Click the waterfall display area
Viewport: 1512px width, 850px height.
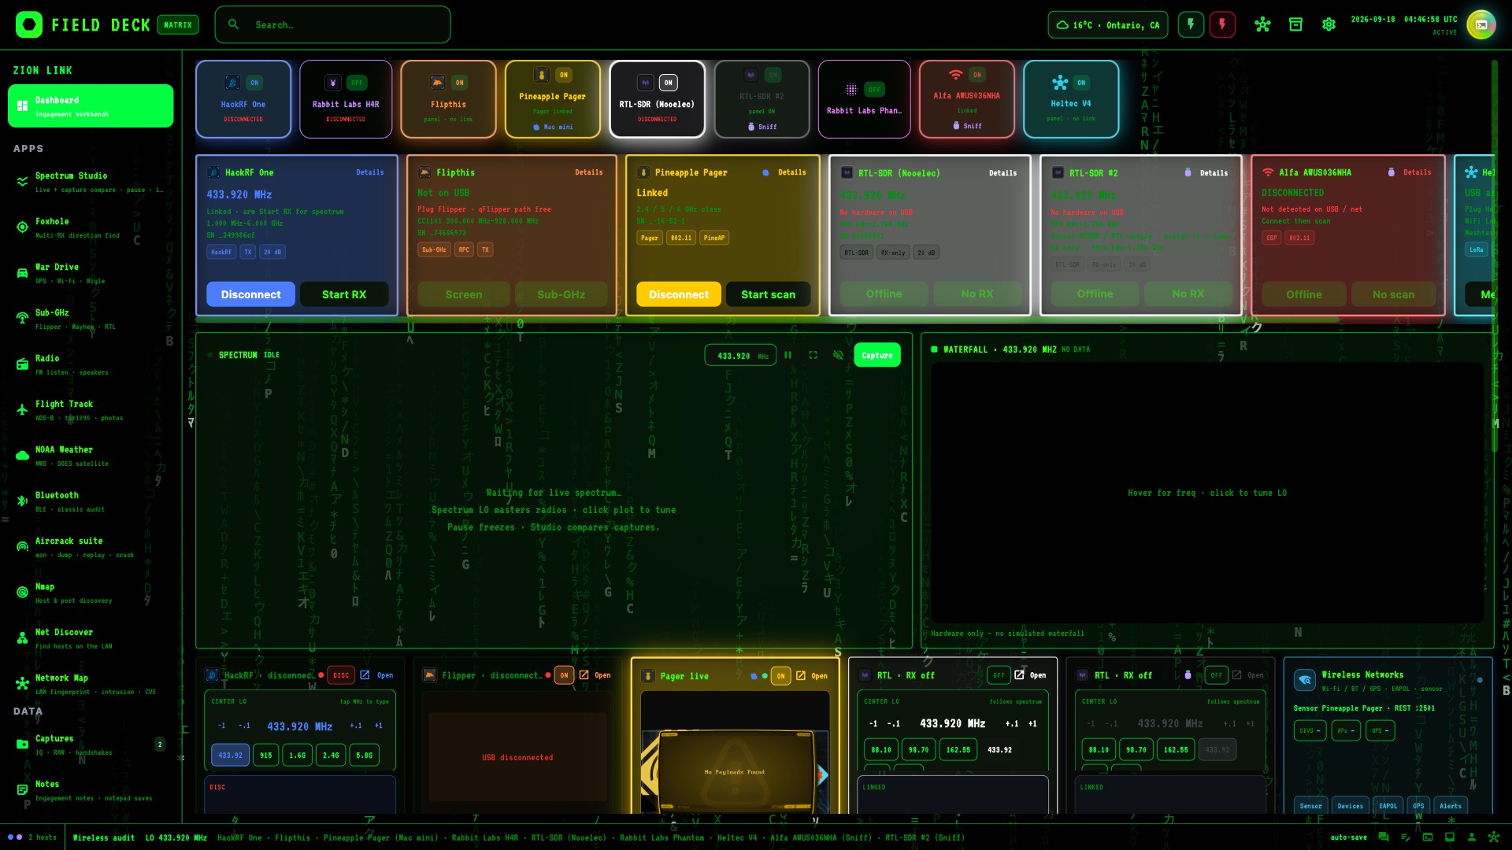tap(1206, 493)
